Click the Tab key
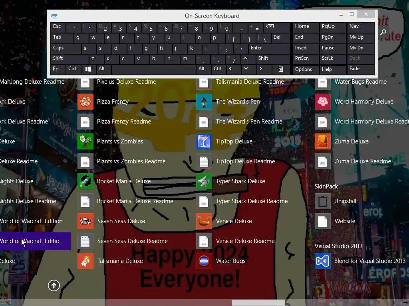This screenshot has width=409, height=306. pos(62,38)
